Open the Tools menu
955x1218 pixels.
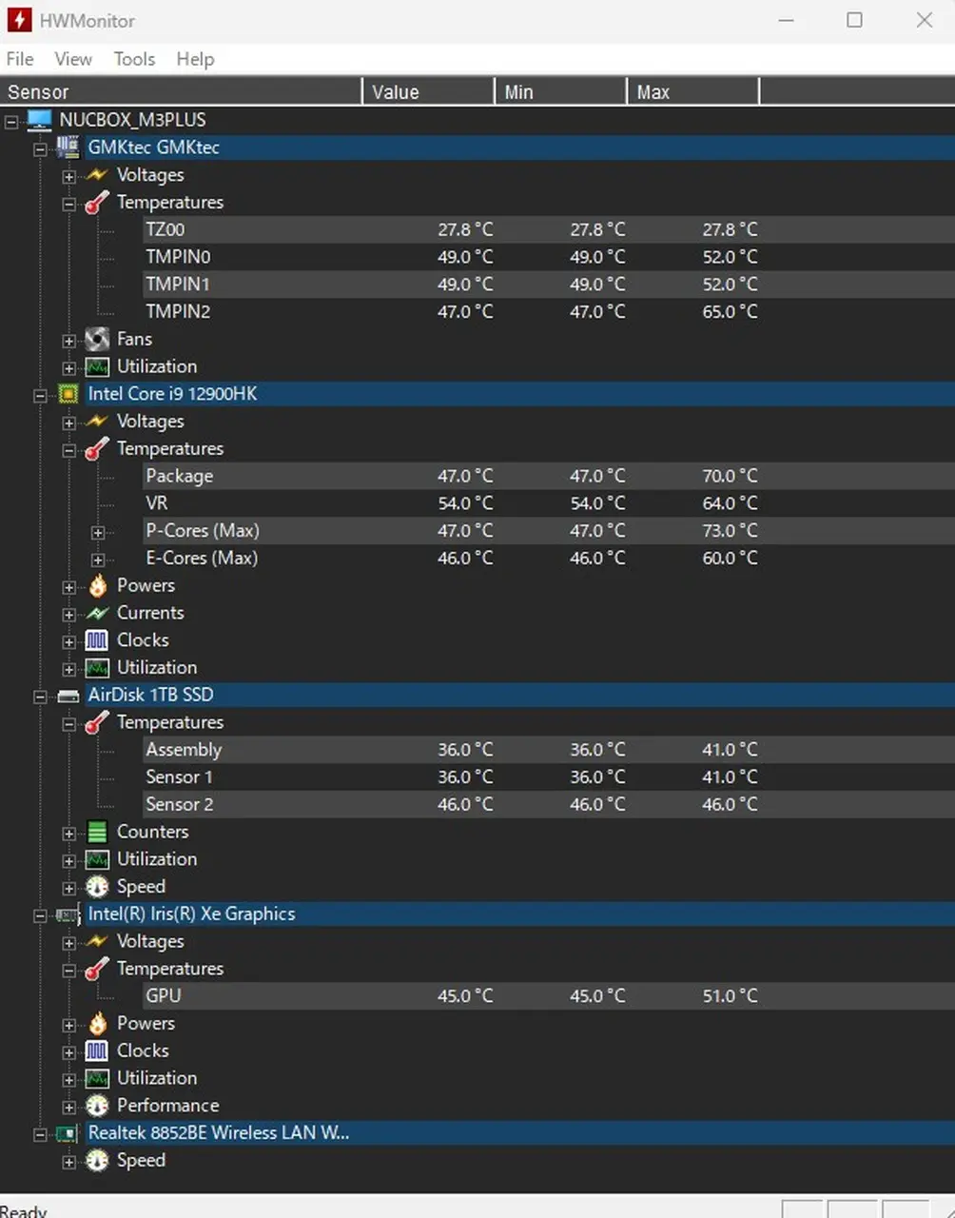pos(134,59)
